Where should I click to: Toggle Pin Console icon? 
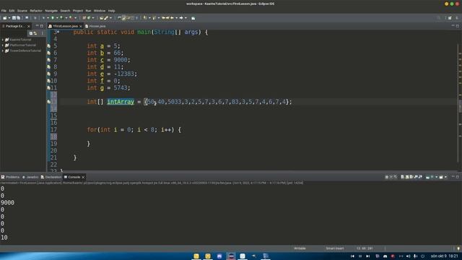pyautogui.click(x=427, y=177)
